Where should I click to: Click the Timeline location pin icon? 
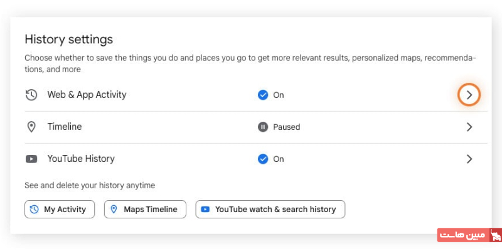(x=31, y=127)
